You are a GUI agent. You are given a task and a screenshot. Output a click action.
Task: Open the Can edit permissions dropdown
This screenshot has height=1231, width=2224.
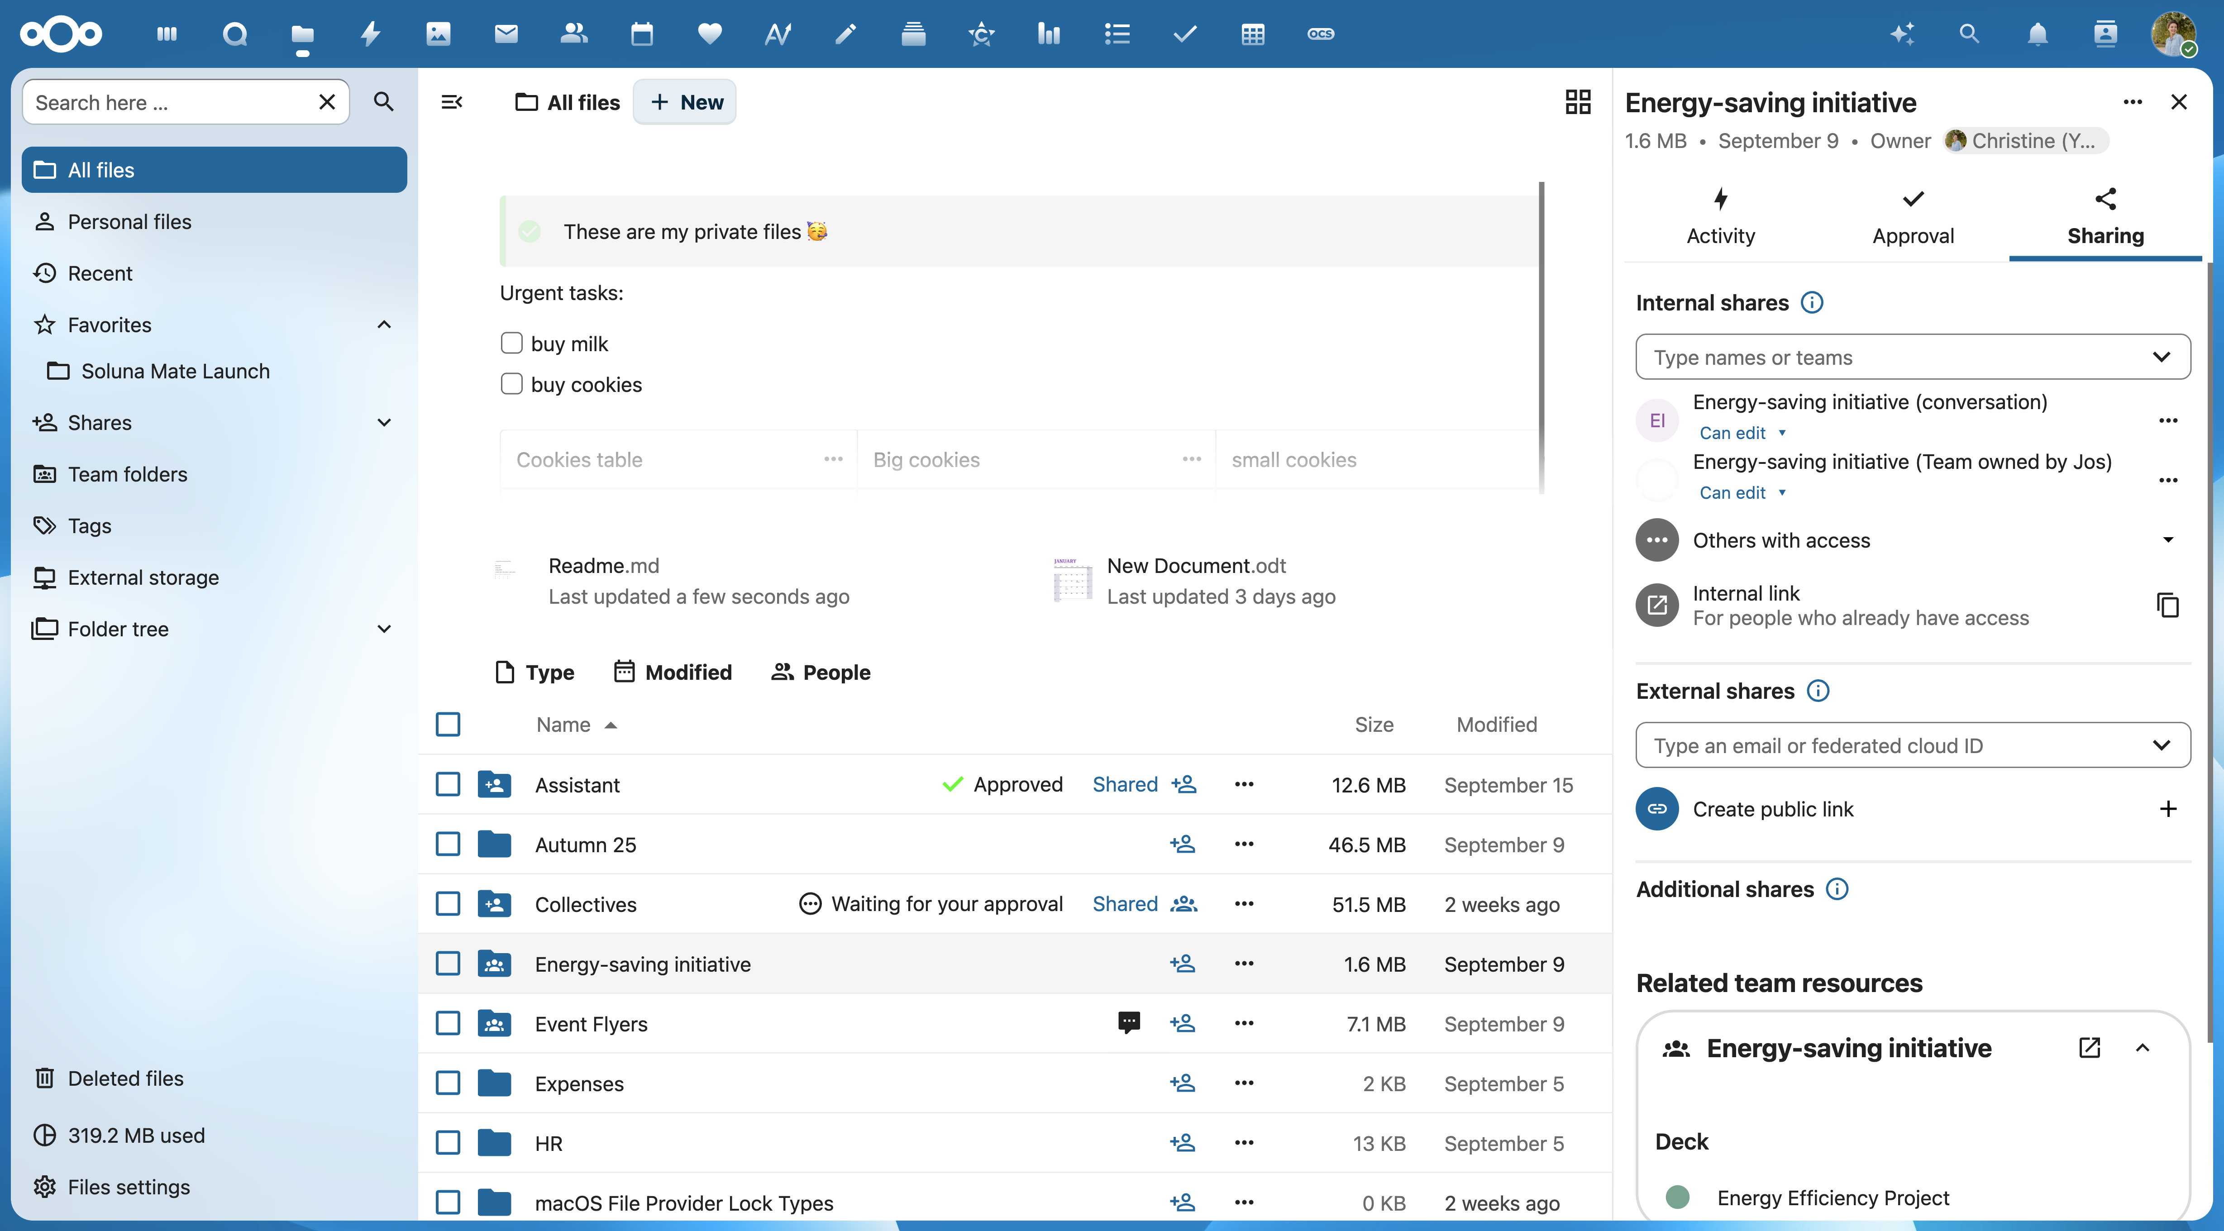[1742, 433]
